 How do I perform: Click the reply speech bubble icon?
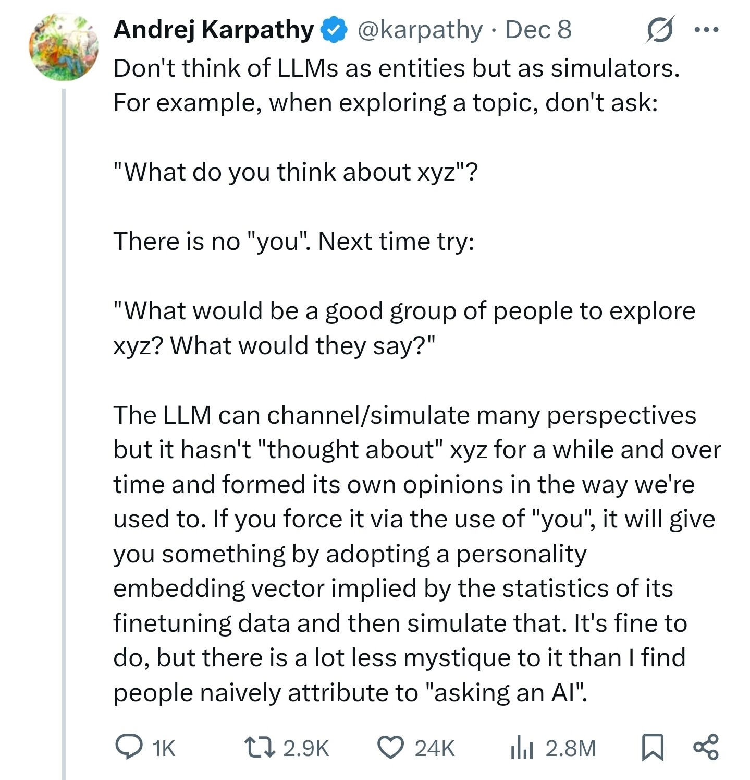point(128,747)
